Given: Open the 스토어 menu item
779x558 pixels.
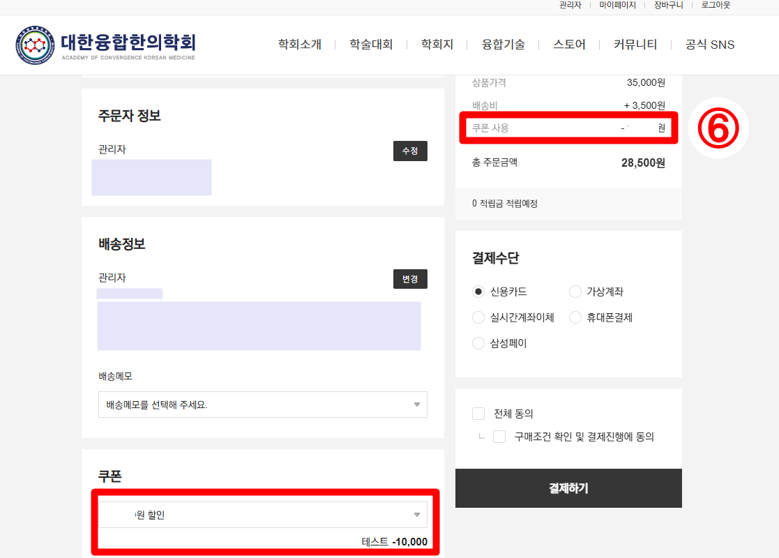Looking at the screenshot, I should (569, 44).
